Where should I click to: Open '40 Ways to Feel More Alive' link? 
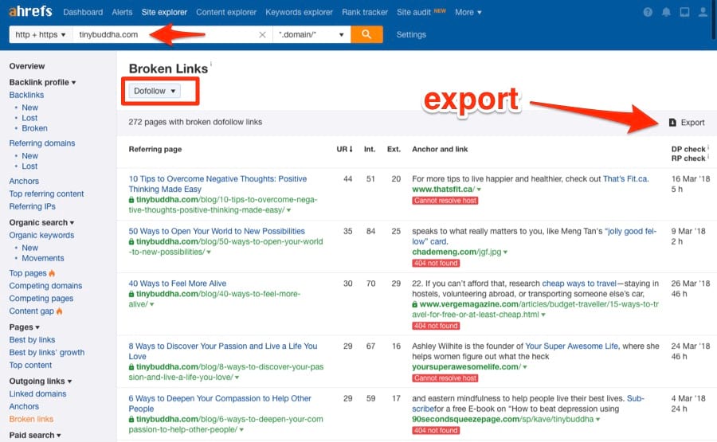[x=178, y=284]
